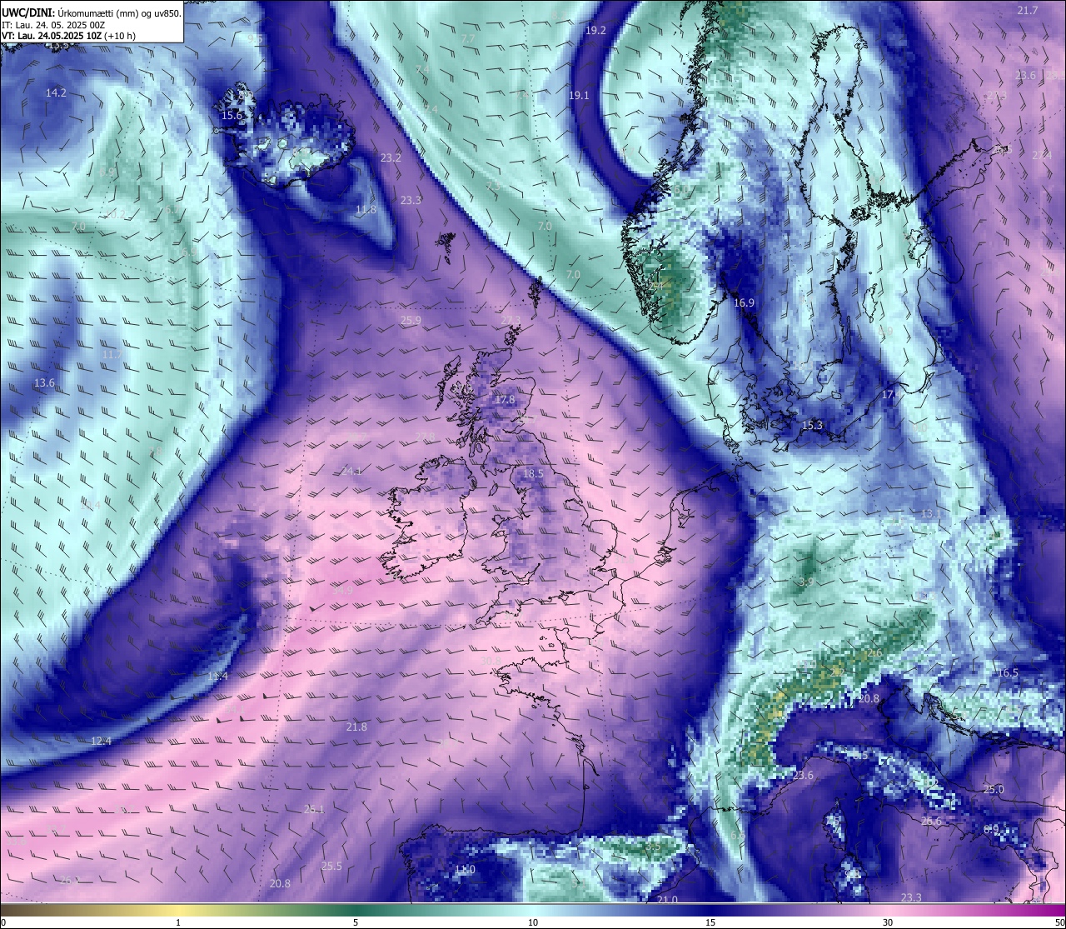The height and width of the screenshot is (929, 1066).
Task: Click the colorbar tick label 10
Action: (x=533, y=922)
